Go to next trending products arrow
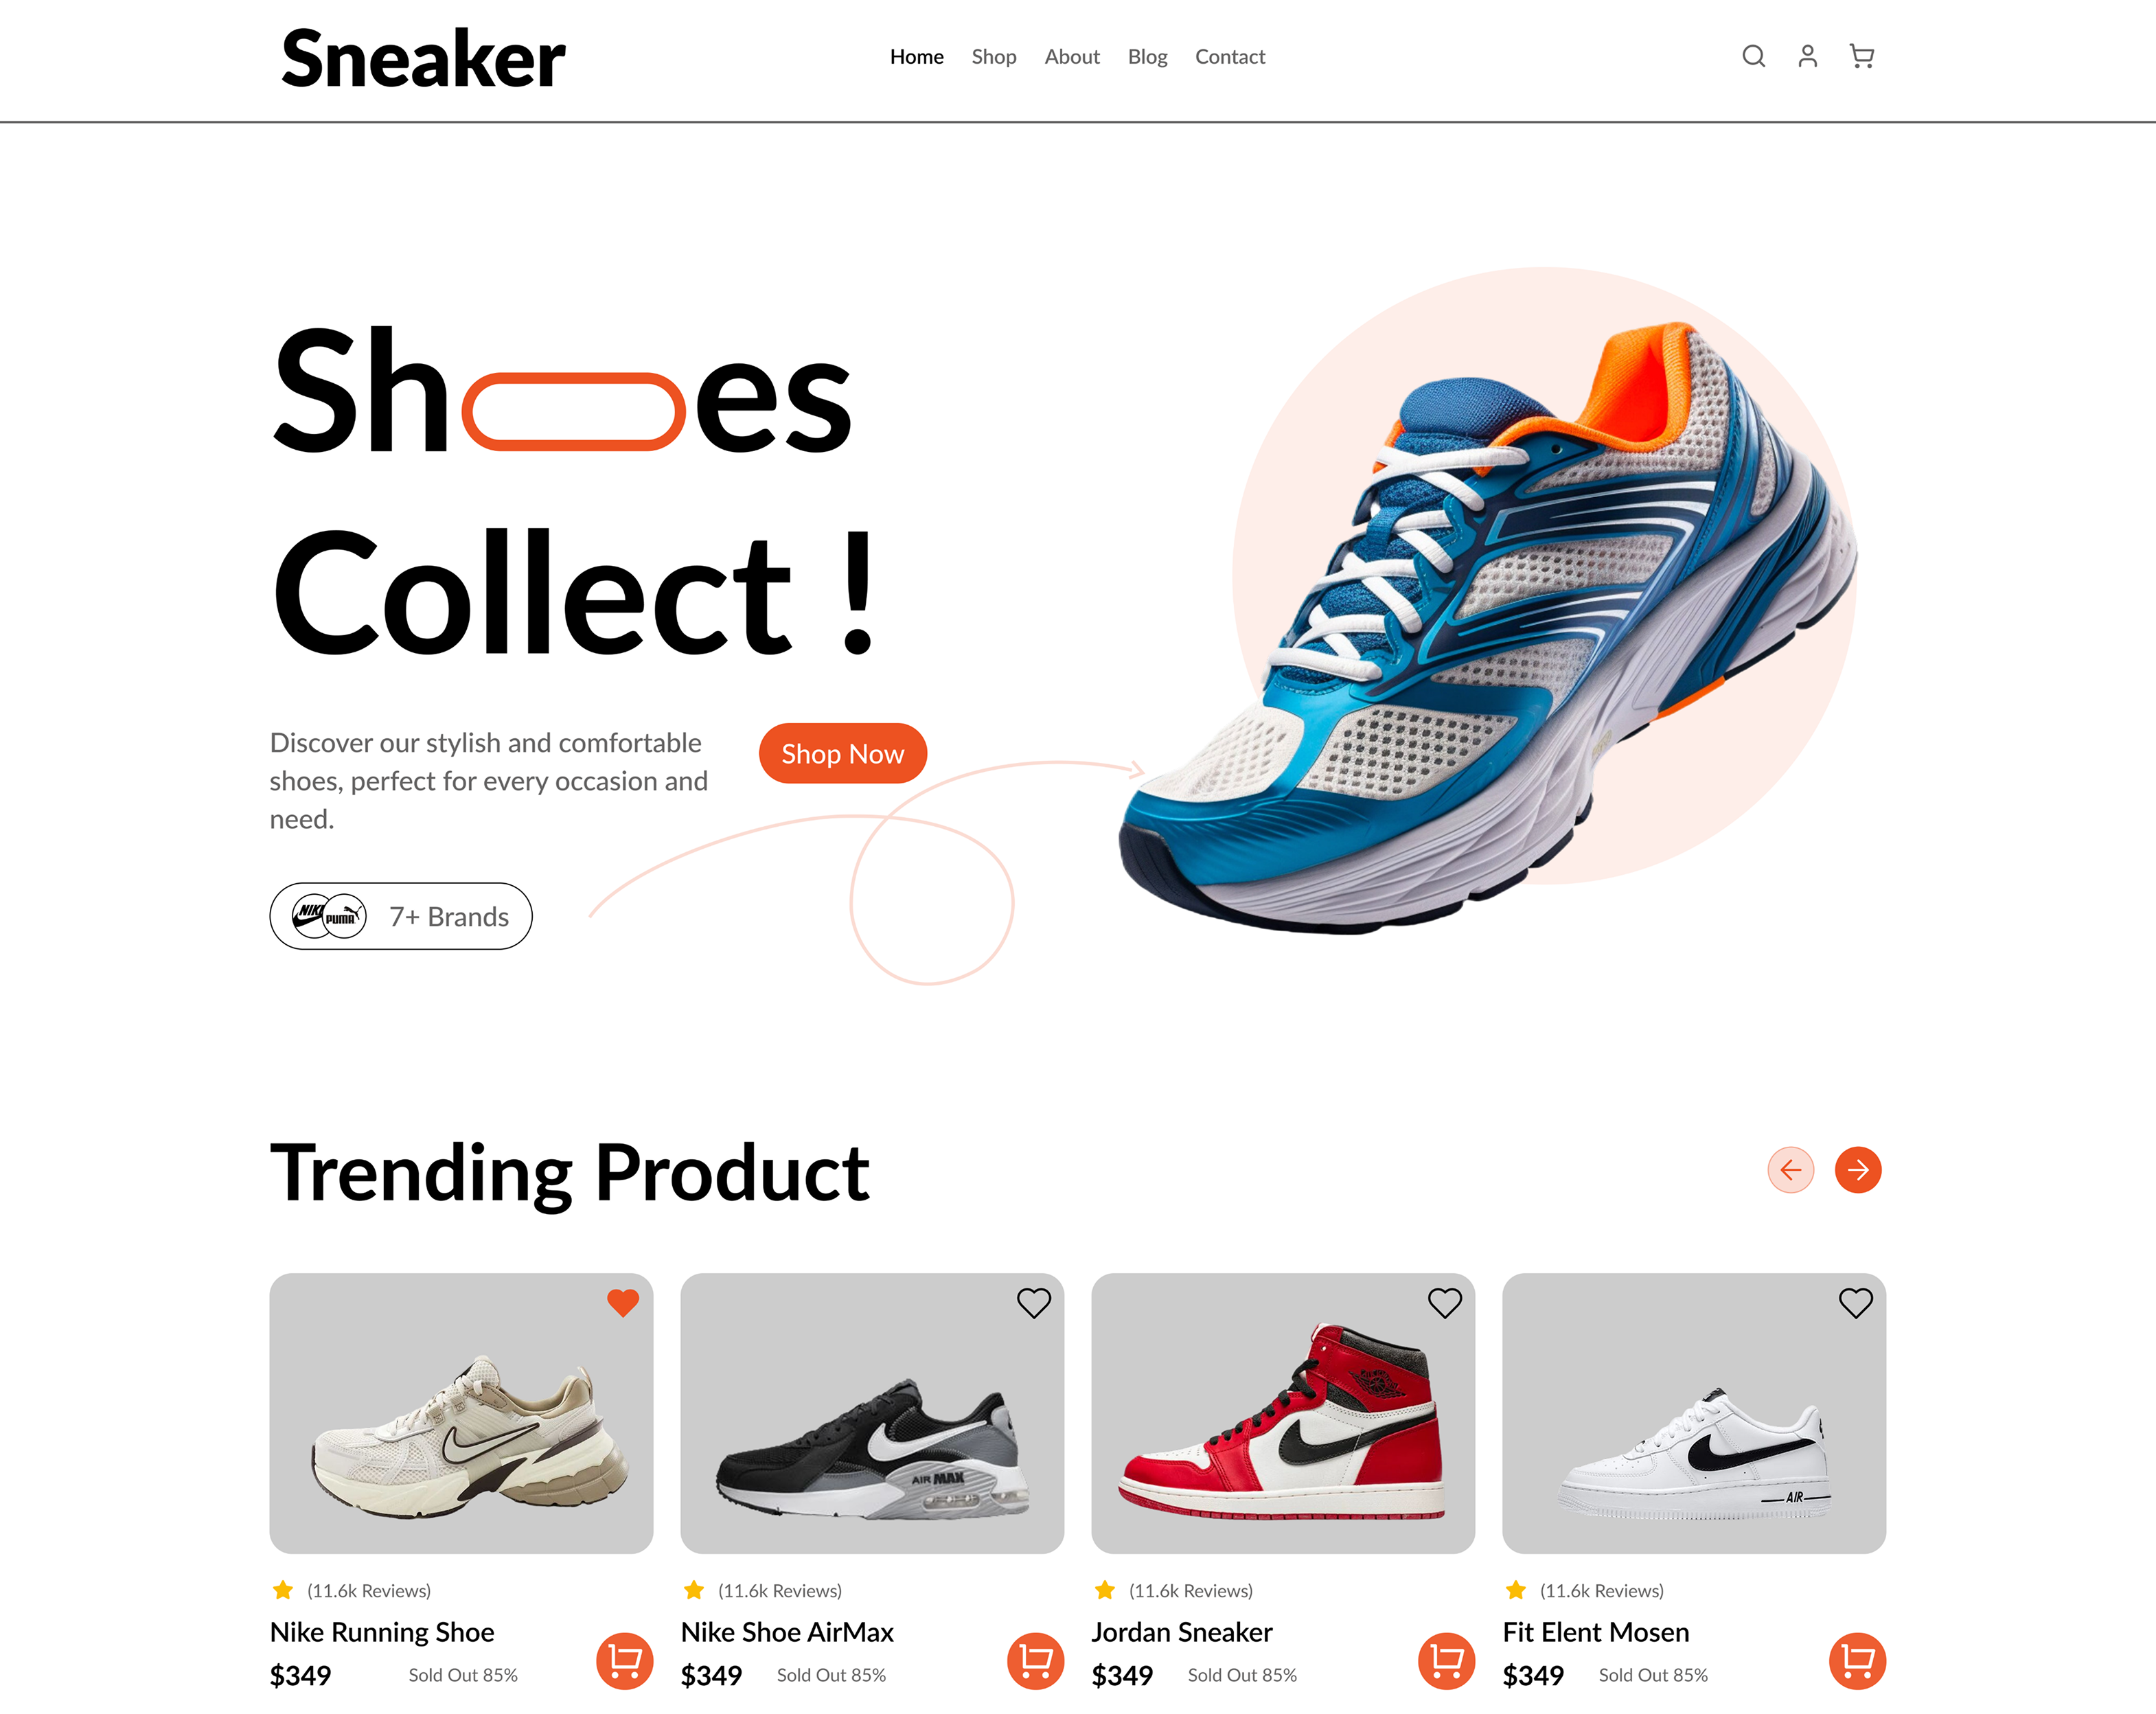 [1858, 1169]
